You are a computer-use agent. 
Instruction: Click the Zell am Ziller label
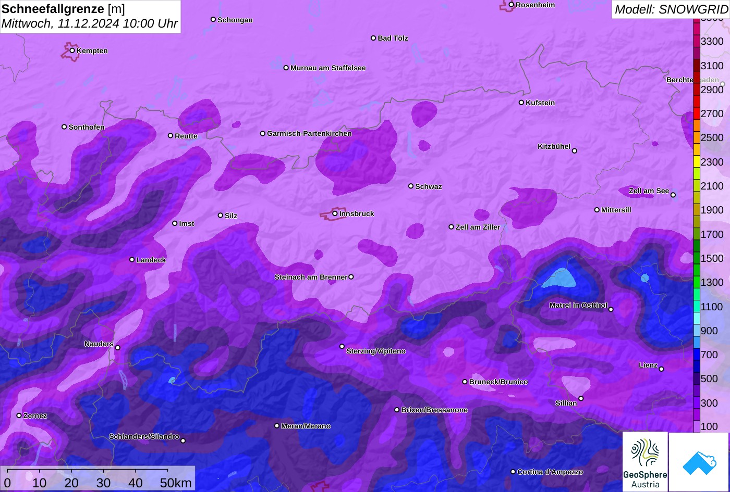click(478, 227)
